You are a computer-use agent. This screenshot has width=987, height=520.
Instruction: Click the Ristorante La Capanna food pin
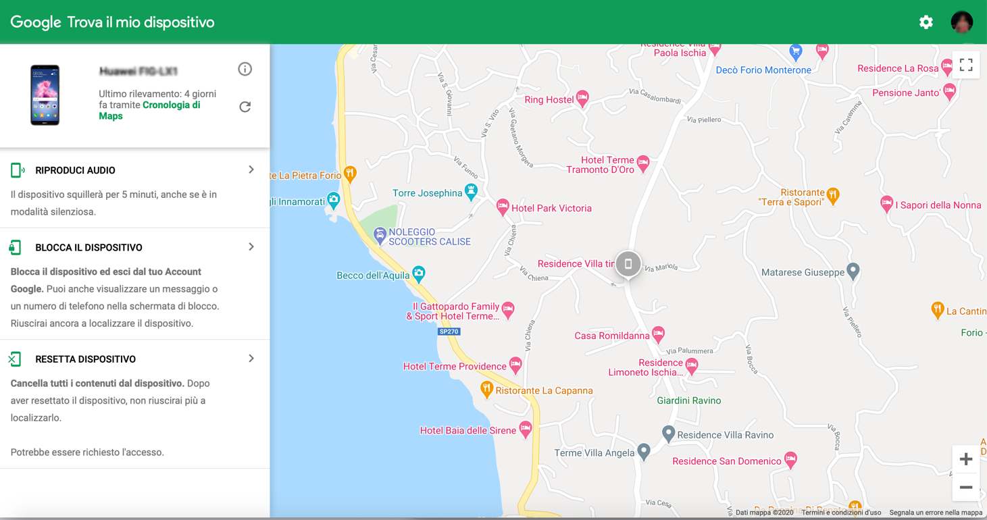[486, 390]
